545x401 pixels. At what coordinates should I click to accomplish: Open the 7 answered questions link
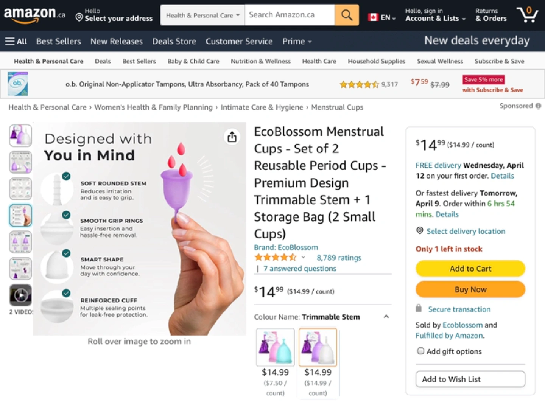[x=299, y=269]
